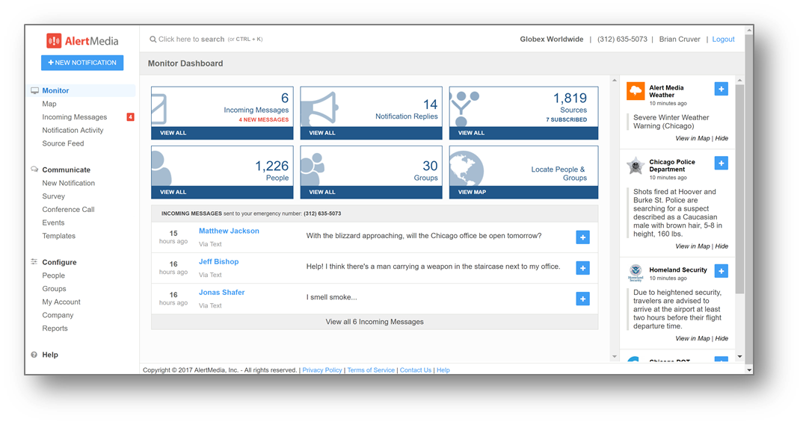Open People under Configure

[x=53, y=275]
